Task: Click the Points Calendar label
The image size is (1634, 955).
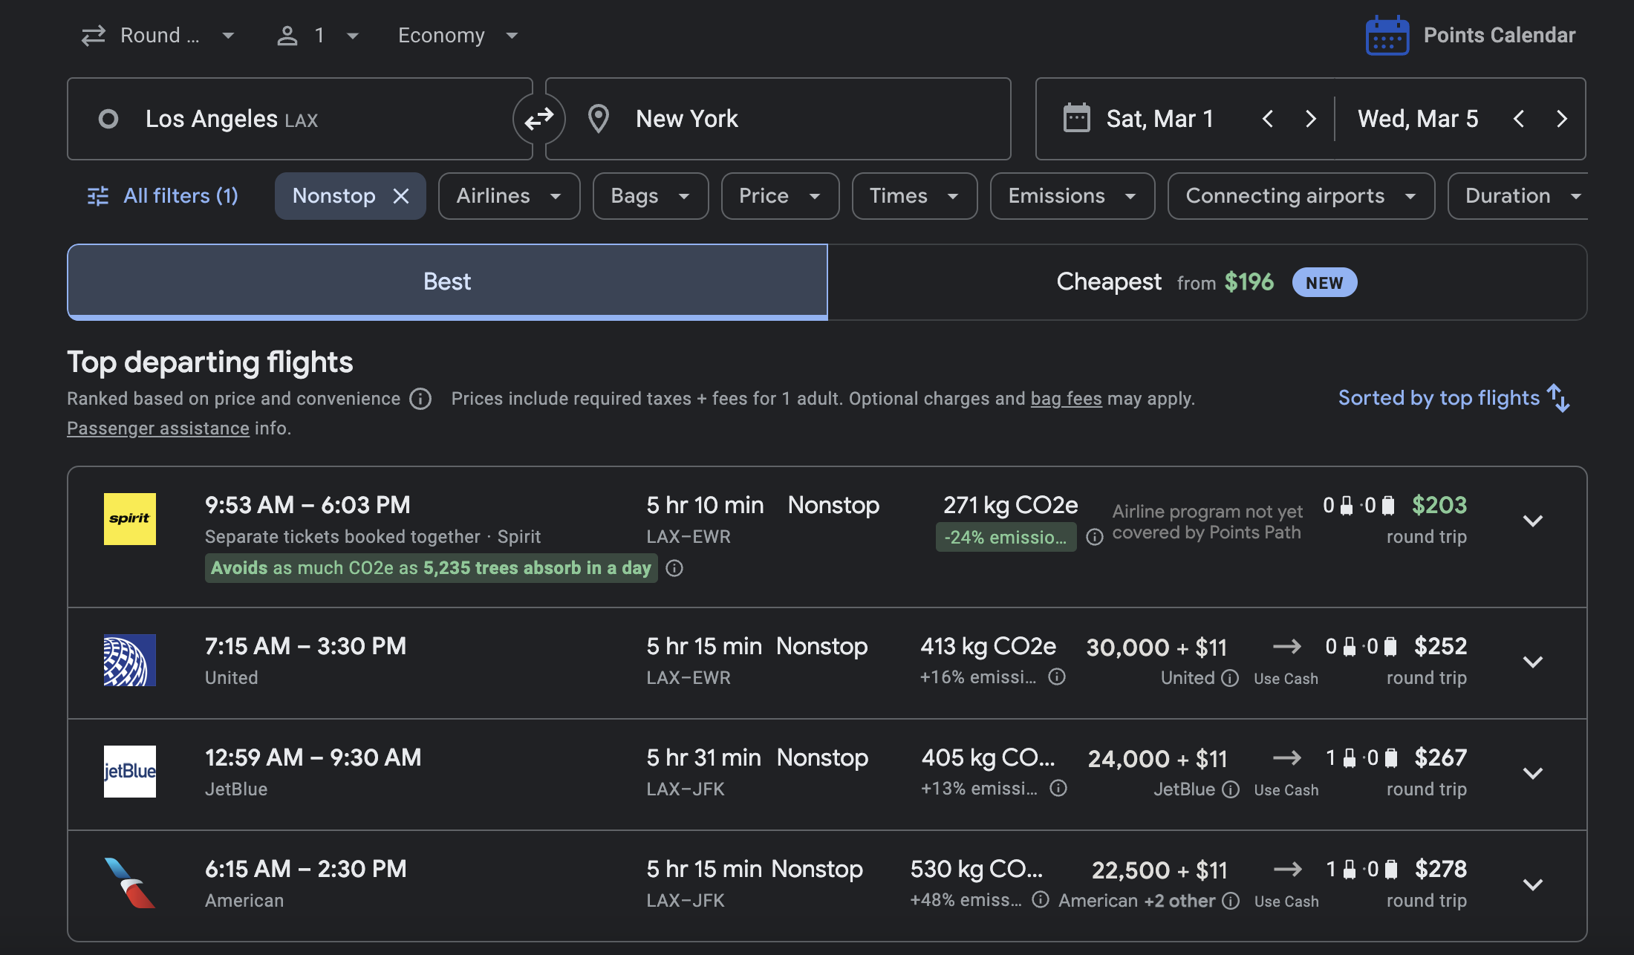Action: pyautogui.click(x=1499, y=36)
